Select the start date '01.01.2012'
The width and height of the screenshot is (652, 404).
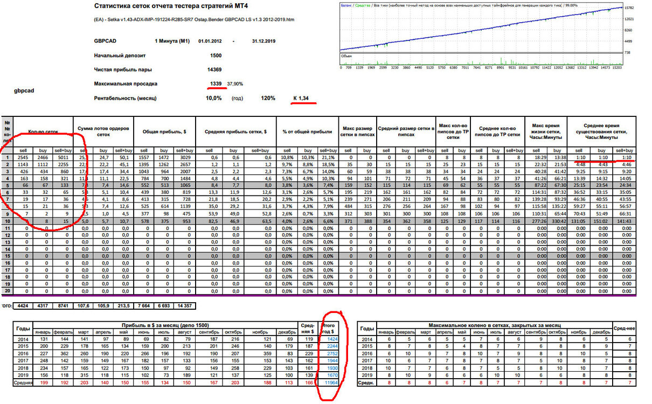(x=210, y=41)
